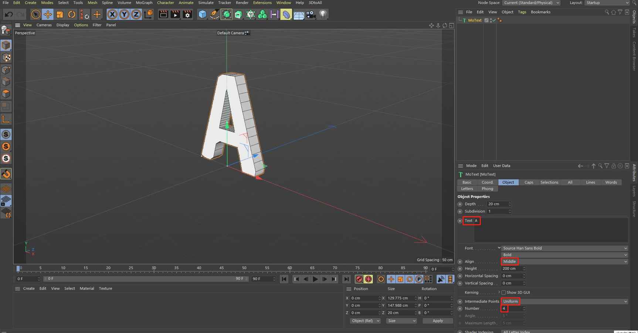The image size is (638, 333).
Task: Open the Object (Rel) dropdown
Action: pos(365,321)
